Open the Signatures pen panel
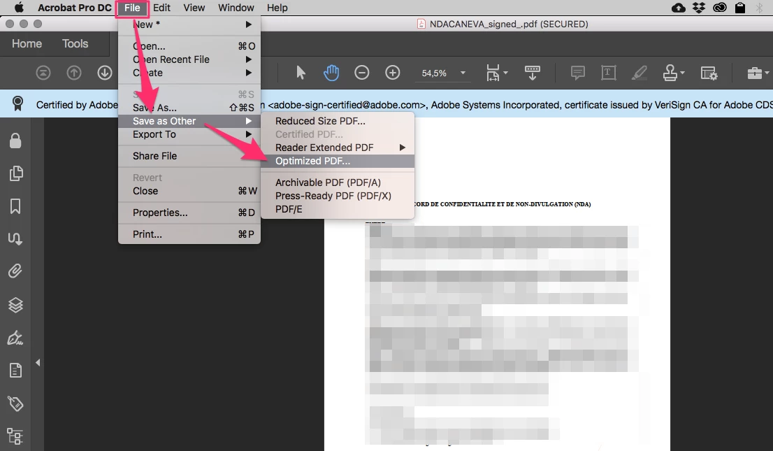 [15, 338]
